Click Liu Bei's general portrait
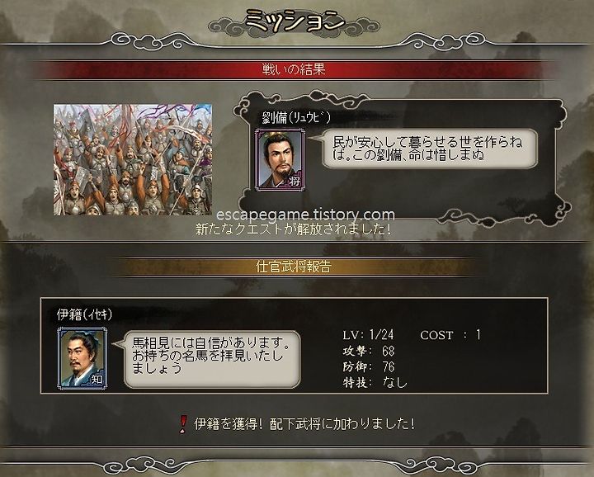This screenshot has height=477, width=594. (280, 160)
